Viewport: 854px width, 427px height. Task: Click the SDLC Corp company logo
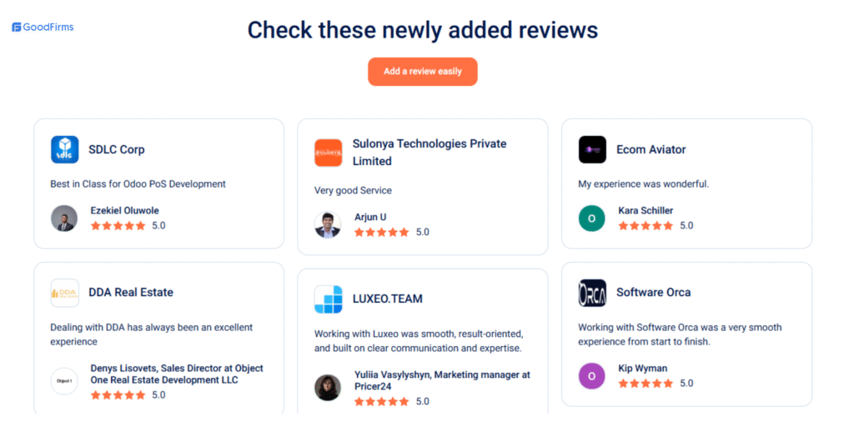pyautogui.click(x=64, y=149)
